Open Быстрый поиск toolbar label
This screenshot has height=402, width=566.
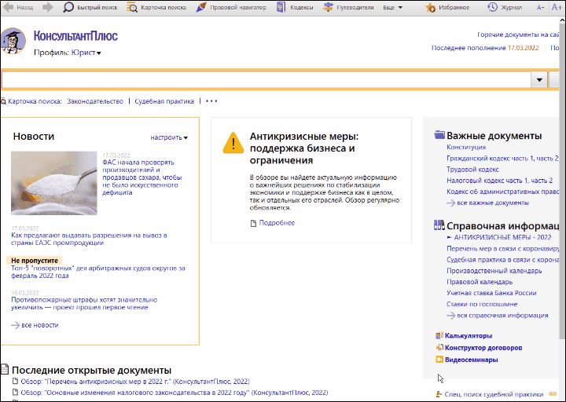point(97,7)
